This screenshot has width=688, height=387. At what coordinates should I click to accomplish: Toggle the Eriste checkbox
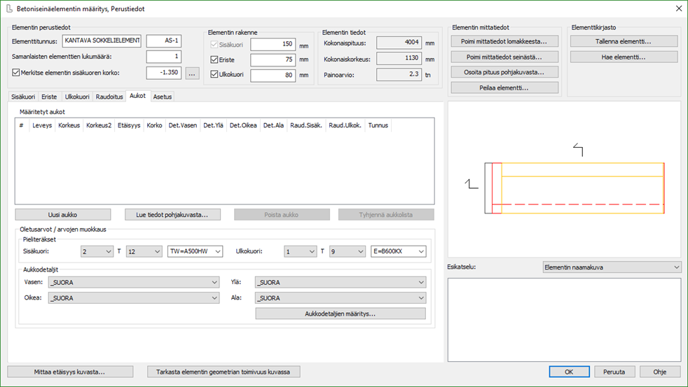(215, 60)
